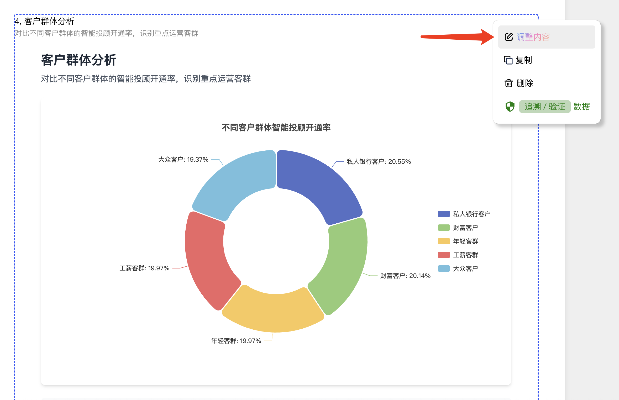This screenshot has width=619, height=400.
Task: Toggle 财富客户 in the chart legend
Action: 466,228
